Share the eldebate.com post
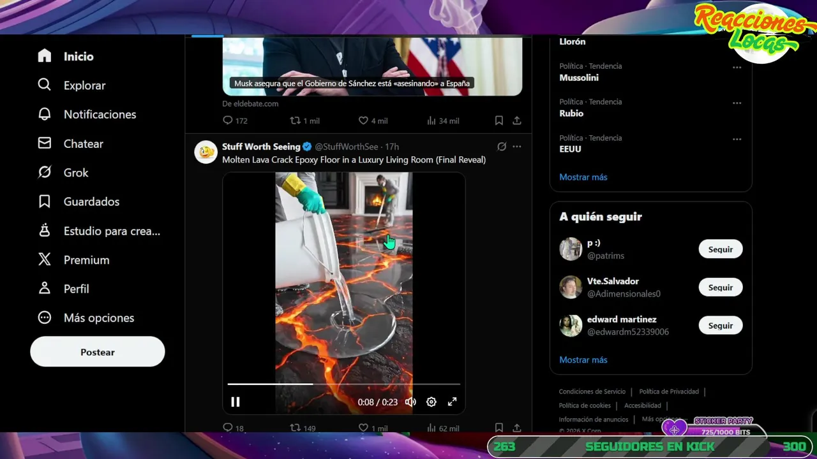The width and height of the screenshot is (817, 459). point(517,120)
